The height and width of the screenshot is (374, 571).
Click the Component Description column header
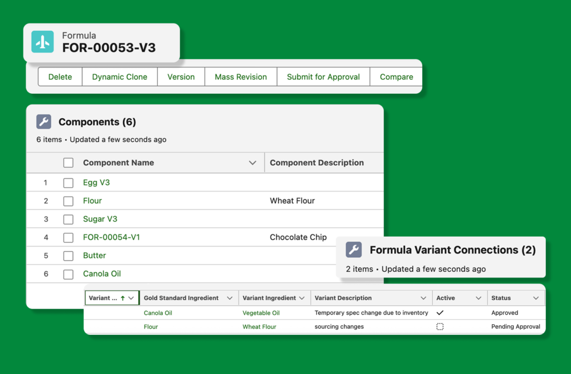pos(317,162)
